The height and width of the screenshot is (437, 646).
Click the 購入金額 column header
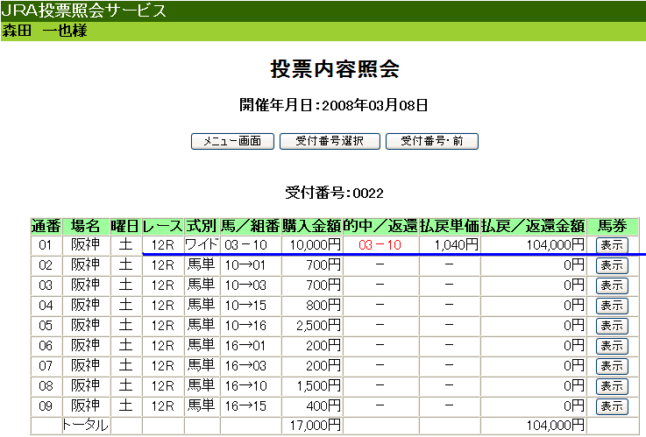312,226
